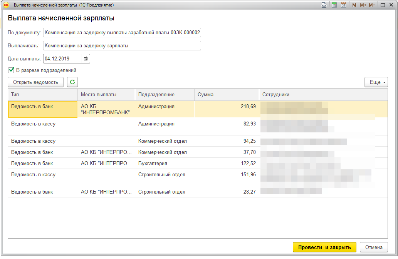The width and height of the screenshot is (398, 259).
Task: Select 'Ведомость в кассу' row with 94,25
Action: tap(43, 141)
